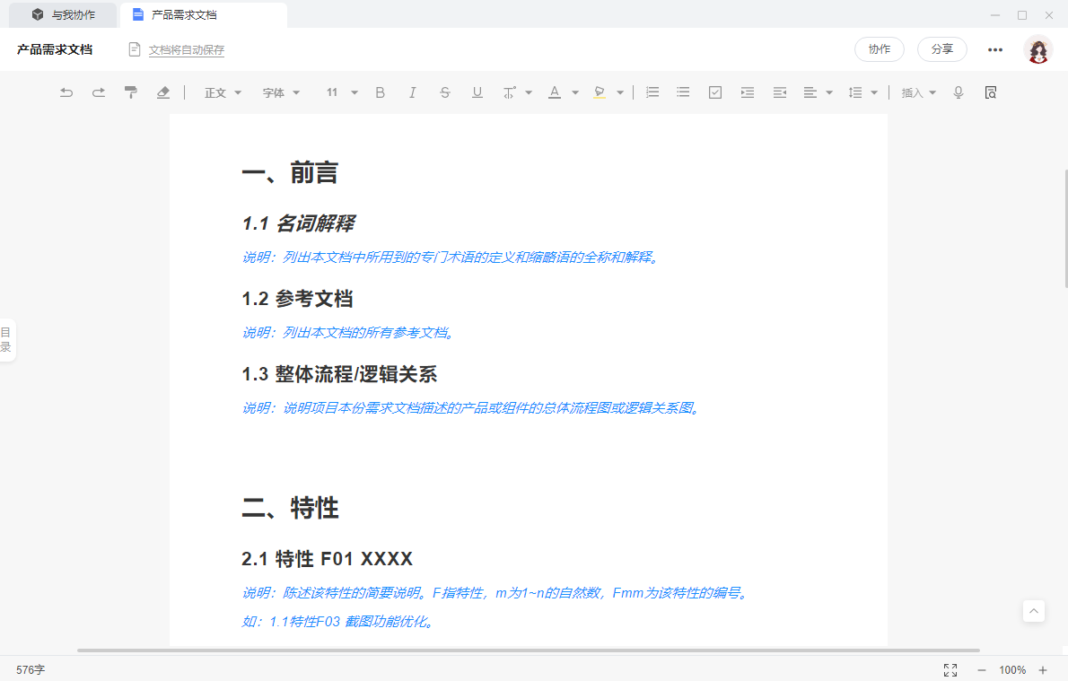The height and width of the screenshot is (681, 1068).
Task: Click the heading 2.1 特性 F01 XXXX
Action: [x=327, y=559]
